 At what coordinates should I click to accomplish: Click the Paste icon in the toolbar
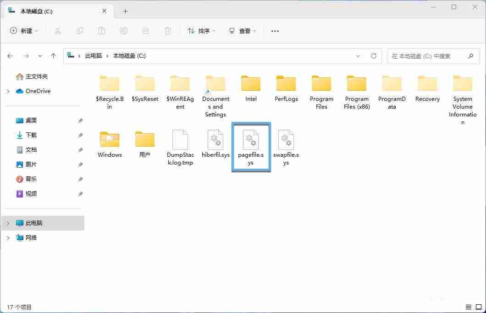pyautogui.click(x=101, y=31)
